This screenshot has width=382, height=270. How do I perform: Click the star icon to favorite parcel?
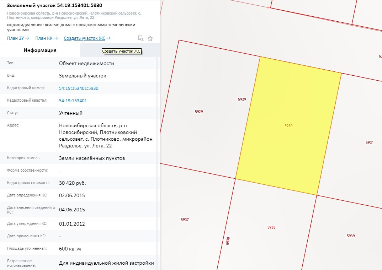pyautogui.click(x=150, y=38)
